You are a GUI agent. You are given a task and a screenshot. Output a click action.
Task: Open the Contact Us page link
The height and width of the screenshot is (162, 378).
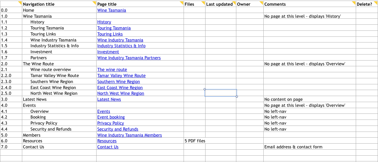[x=108, y=147]
